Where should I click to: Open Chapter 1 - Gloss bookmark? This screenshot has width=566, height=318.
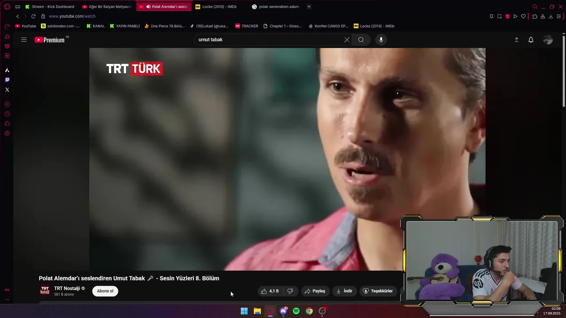click(283, 26)
